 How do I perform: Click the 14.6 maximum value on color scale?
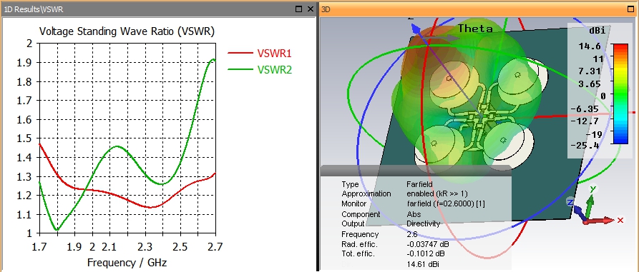pyautogui.click(x=590, y=46)
